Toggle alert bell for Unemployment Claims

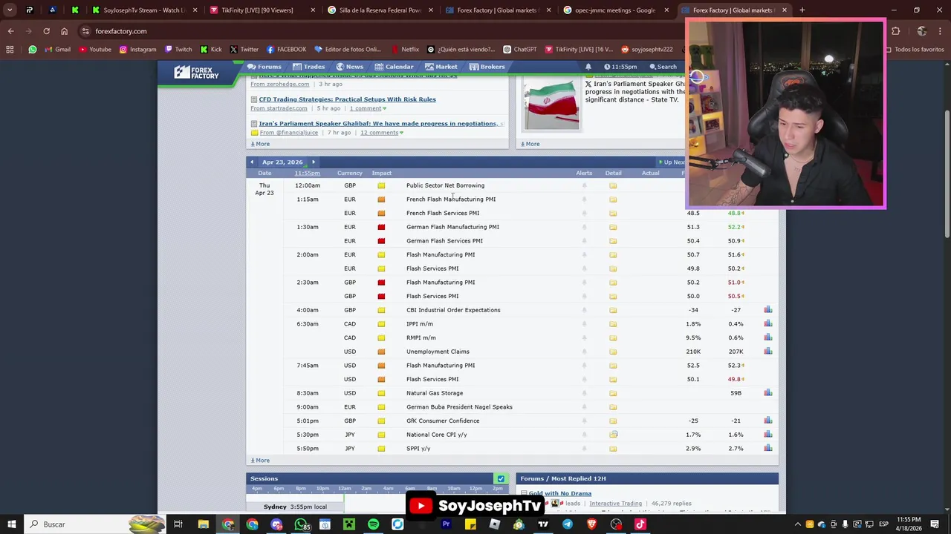(x=584, y=352)
